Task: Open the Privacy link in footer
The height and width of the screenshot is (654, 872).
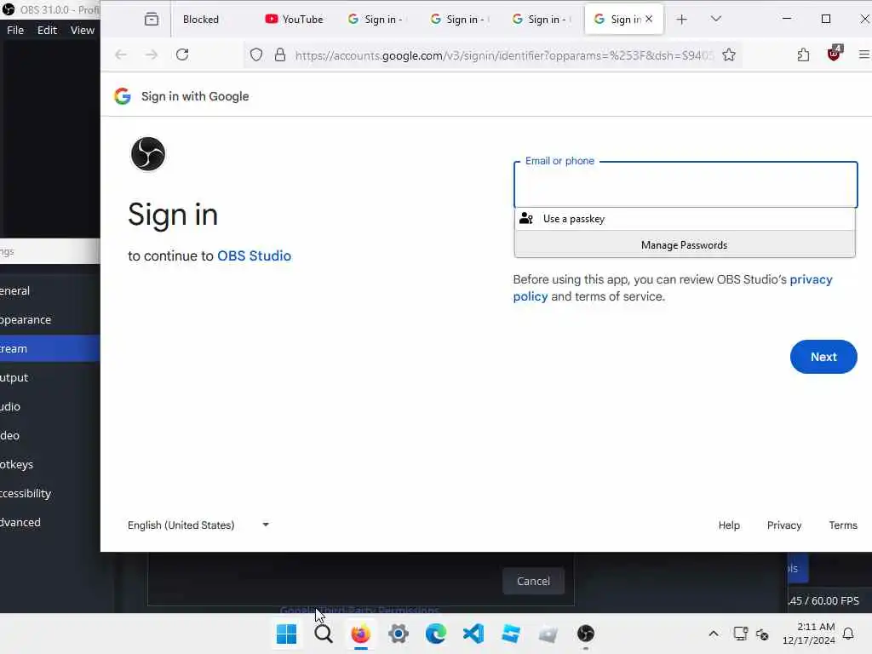Action: tap(784, 525)
